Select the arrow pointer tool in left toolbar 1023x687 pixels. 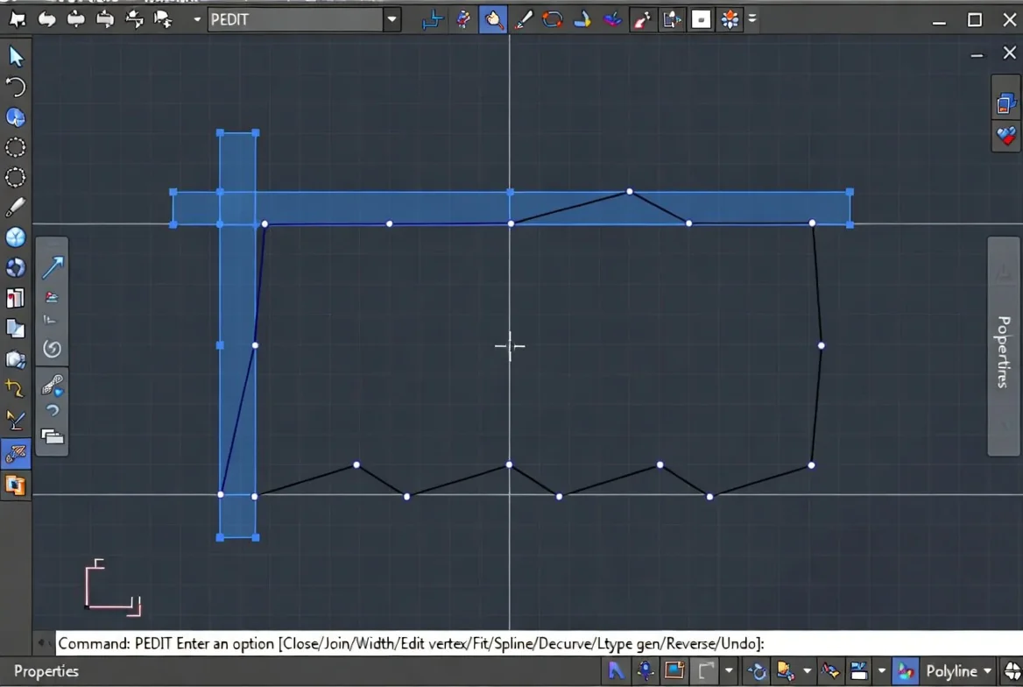tap(16, 57)
